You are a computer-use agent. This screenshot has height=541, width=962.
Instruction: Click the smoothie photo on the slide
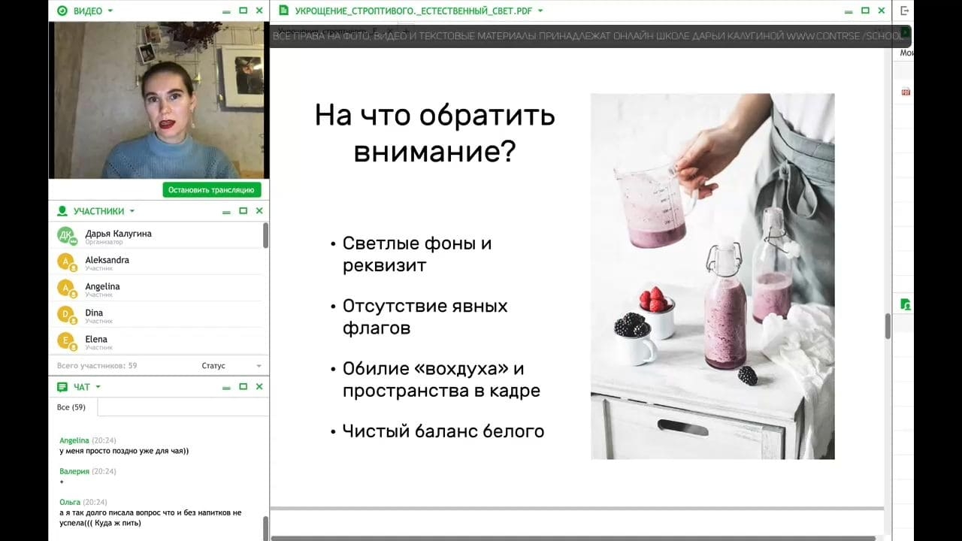click(712, 276)
